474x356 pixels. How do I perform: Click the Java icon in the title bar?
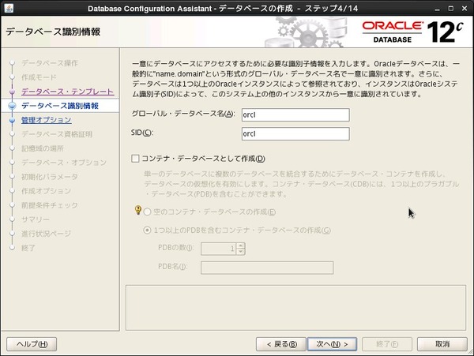(x=9, y=8)
